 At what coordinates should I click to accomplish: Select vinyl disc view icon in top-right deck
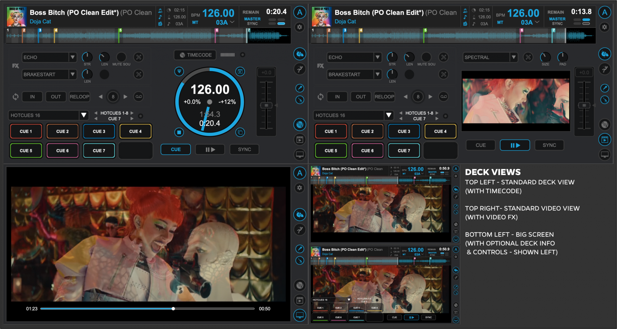click(604, 124)
